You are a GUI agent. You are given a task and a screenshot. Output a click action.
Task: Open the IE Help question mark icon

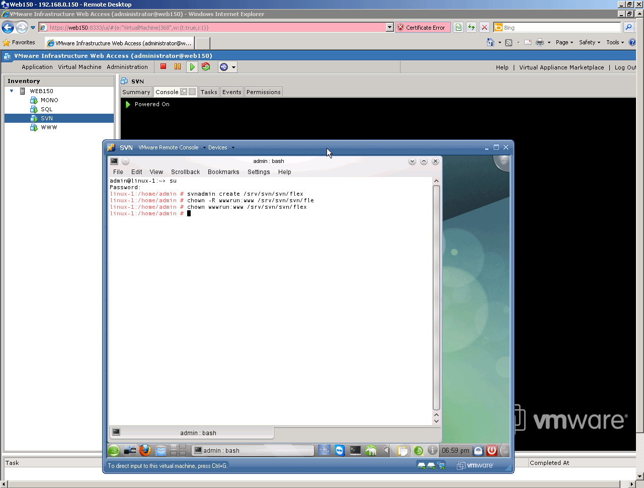point(632,42)
